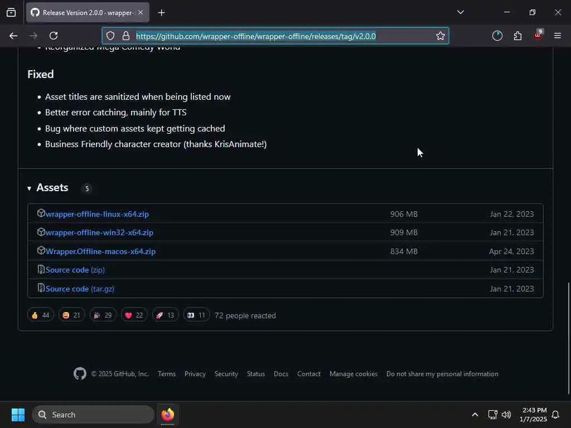Close the Release Version 2.0.0 tab
This screenshot has width=571, height=428.
(141, 12)
